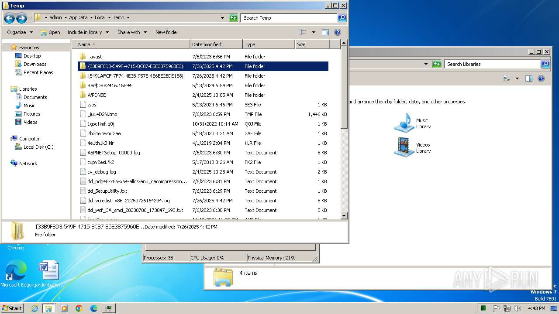Navigate to admin in breadcrumb path
Viewport: 559px width, 314px height.
coord(55,18)
